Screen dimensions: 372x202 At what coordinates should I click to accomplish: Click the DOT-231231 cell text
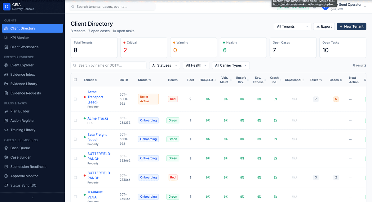tap(125, 121)
